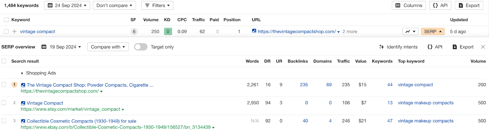The width and height of the screenshot is (489, 131).
Task: Click the top API button
Action: 440,5
